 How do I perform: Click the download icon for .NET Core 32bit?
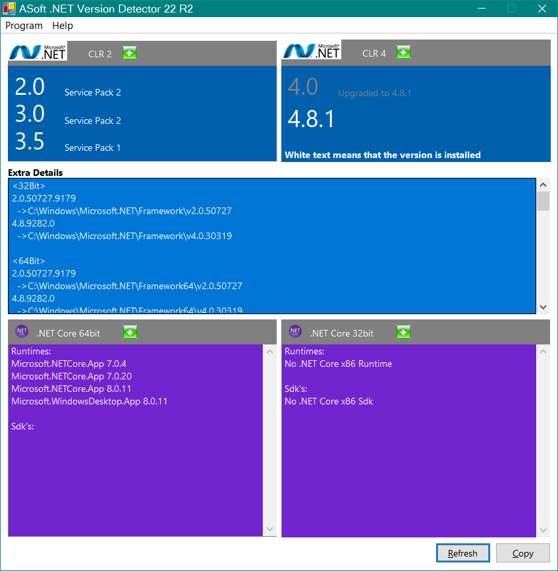coord(403,332)
